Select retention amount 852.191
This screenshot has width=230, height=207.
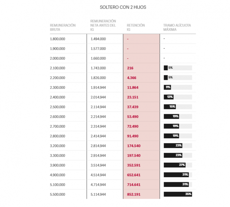click(x=134, y=194)
